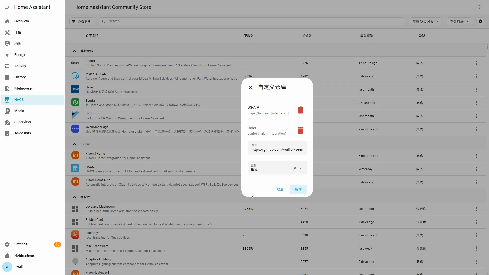Screen dimensions: 489x275
Task: Open table settings gear icon
Action: (x=481, y=21)
